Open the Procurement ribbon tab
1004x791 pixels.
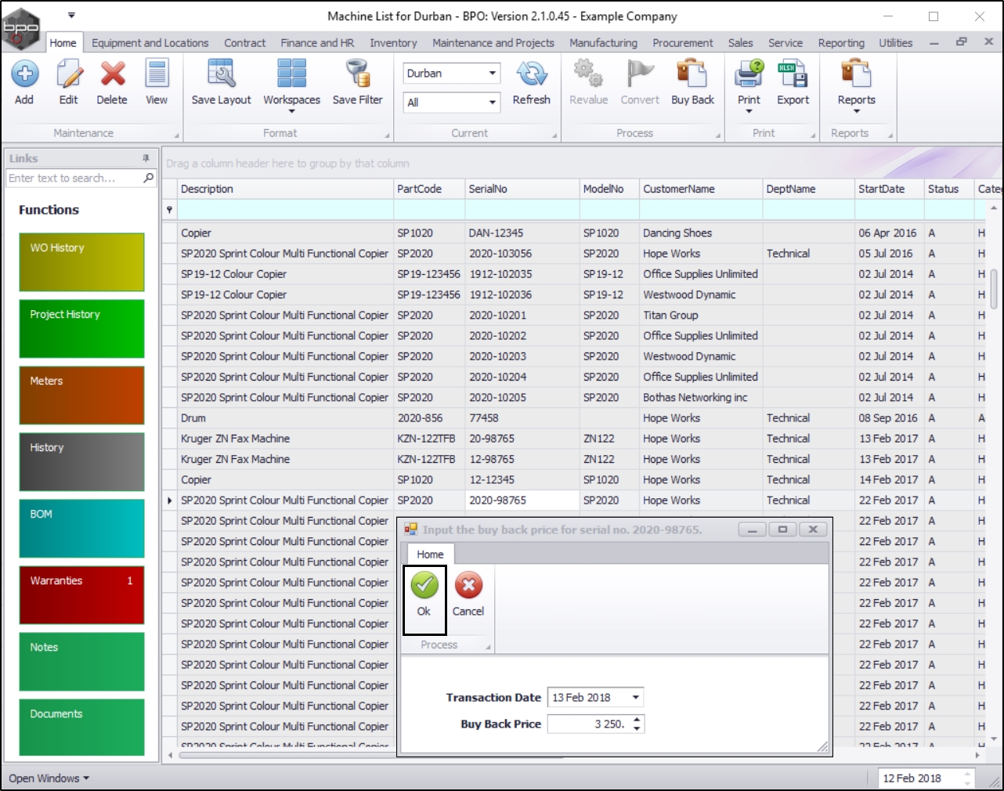click(682, 43)
